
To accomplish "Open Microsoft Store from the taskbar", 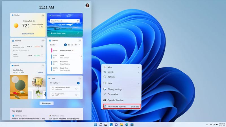I will 132,124.
